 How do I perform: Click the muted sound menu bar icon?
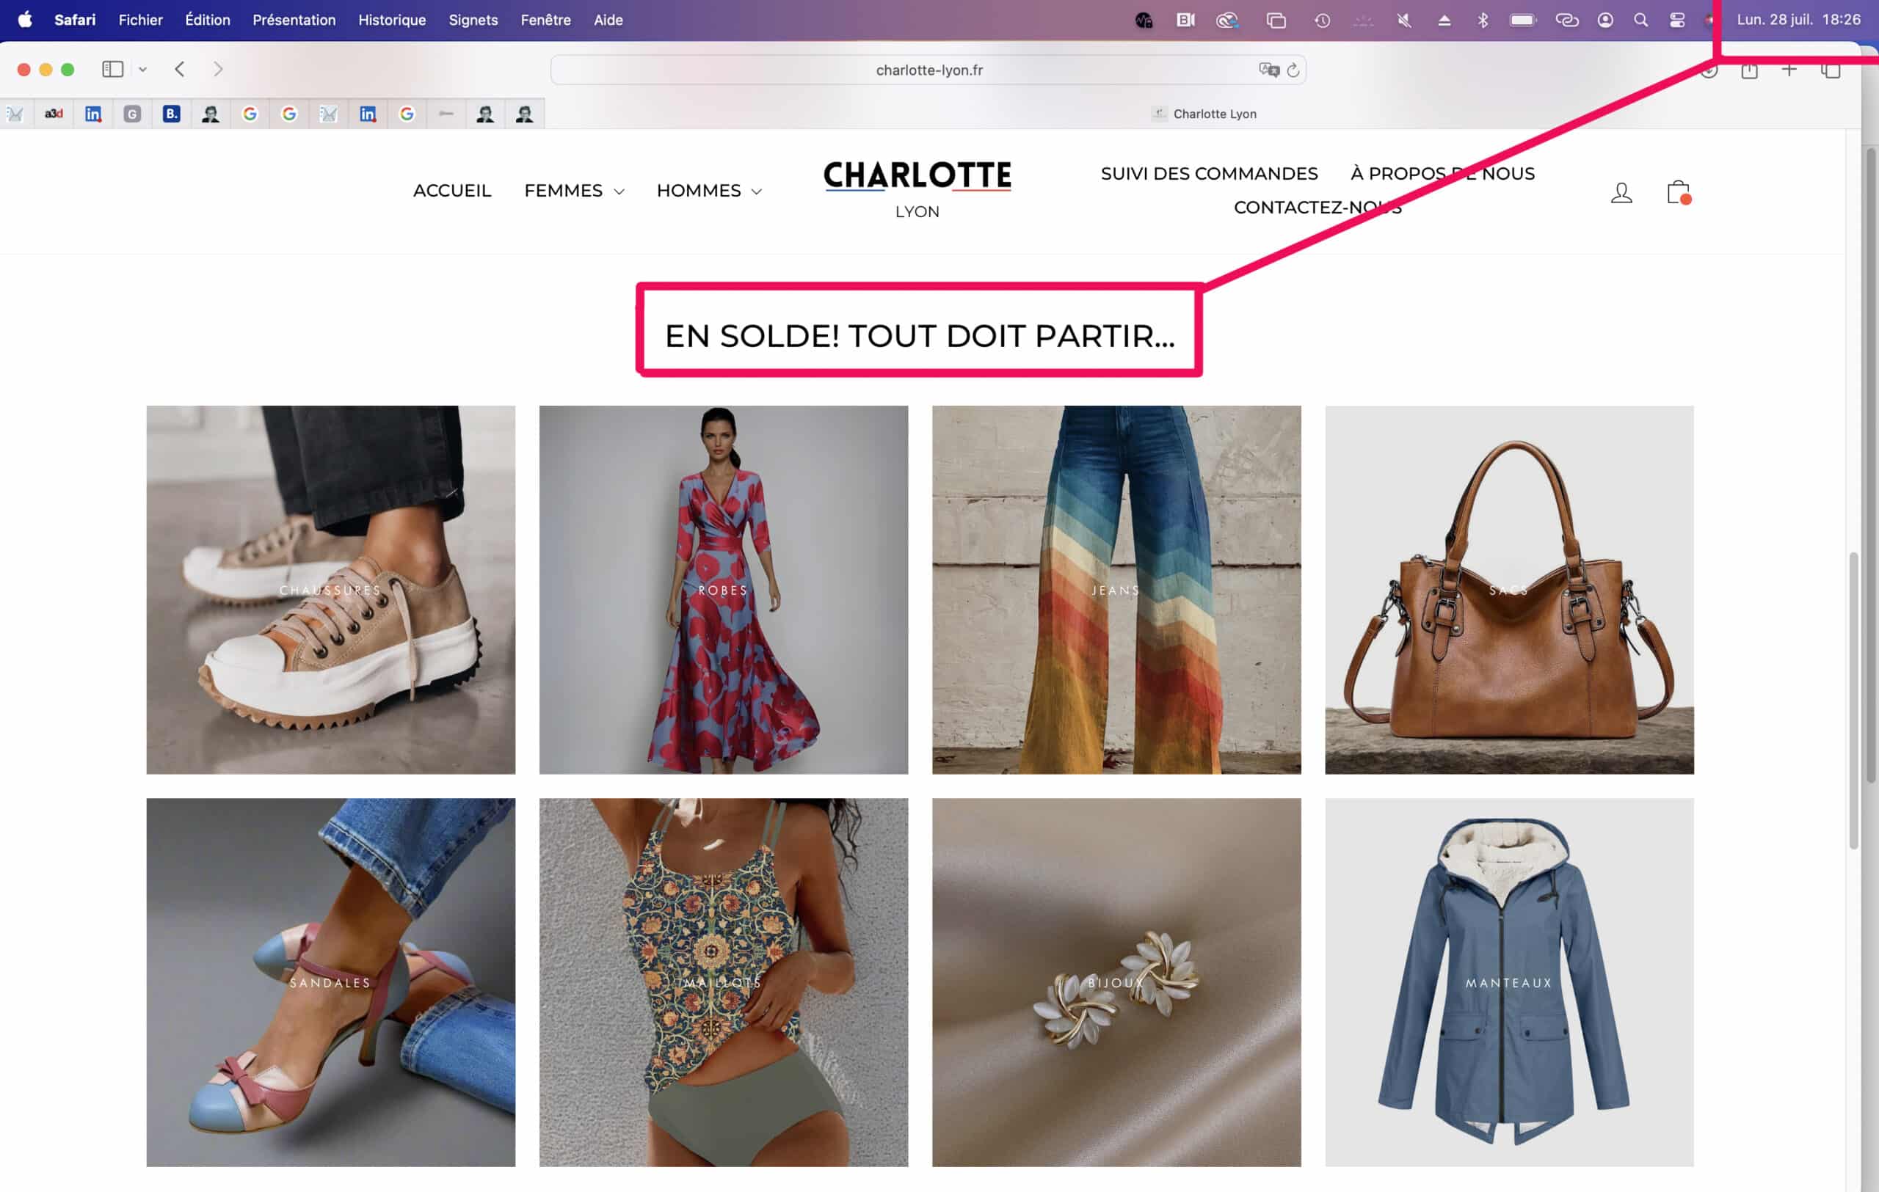1404,21
